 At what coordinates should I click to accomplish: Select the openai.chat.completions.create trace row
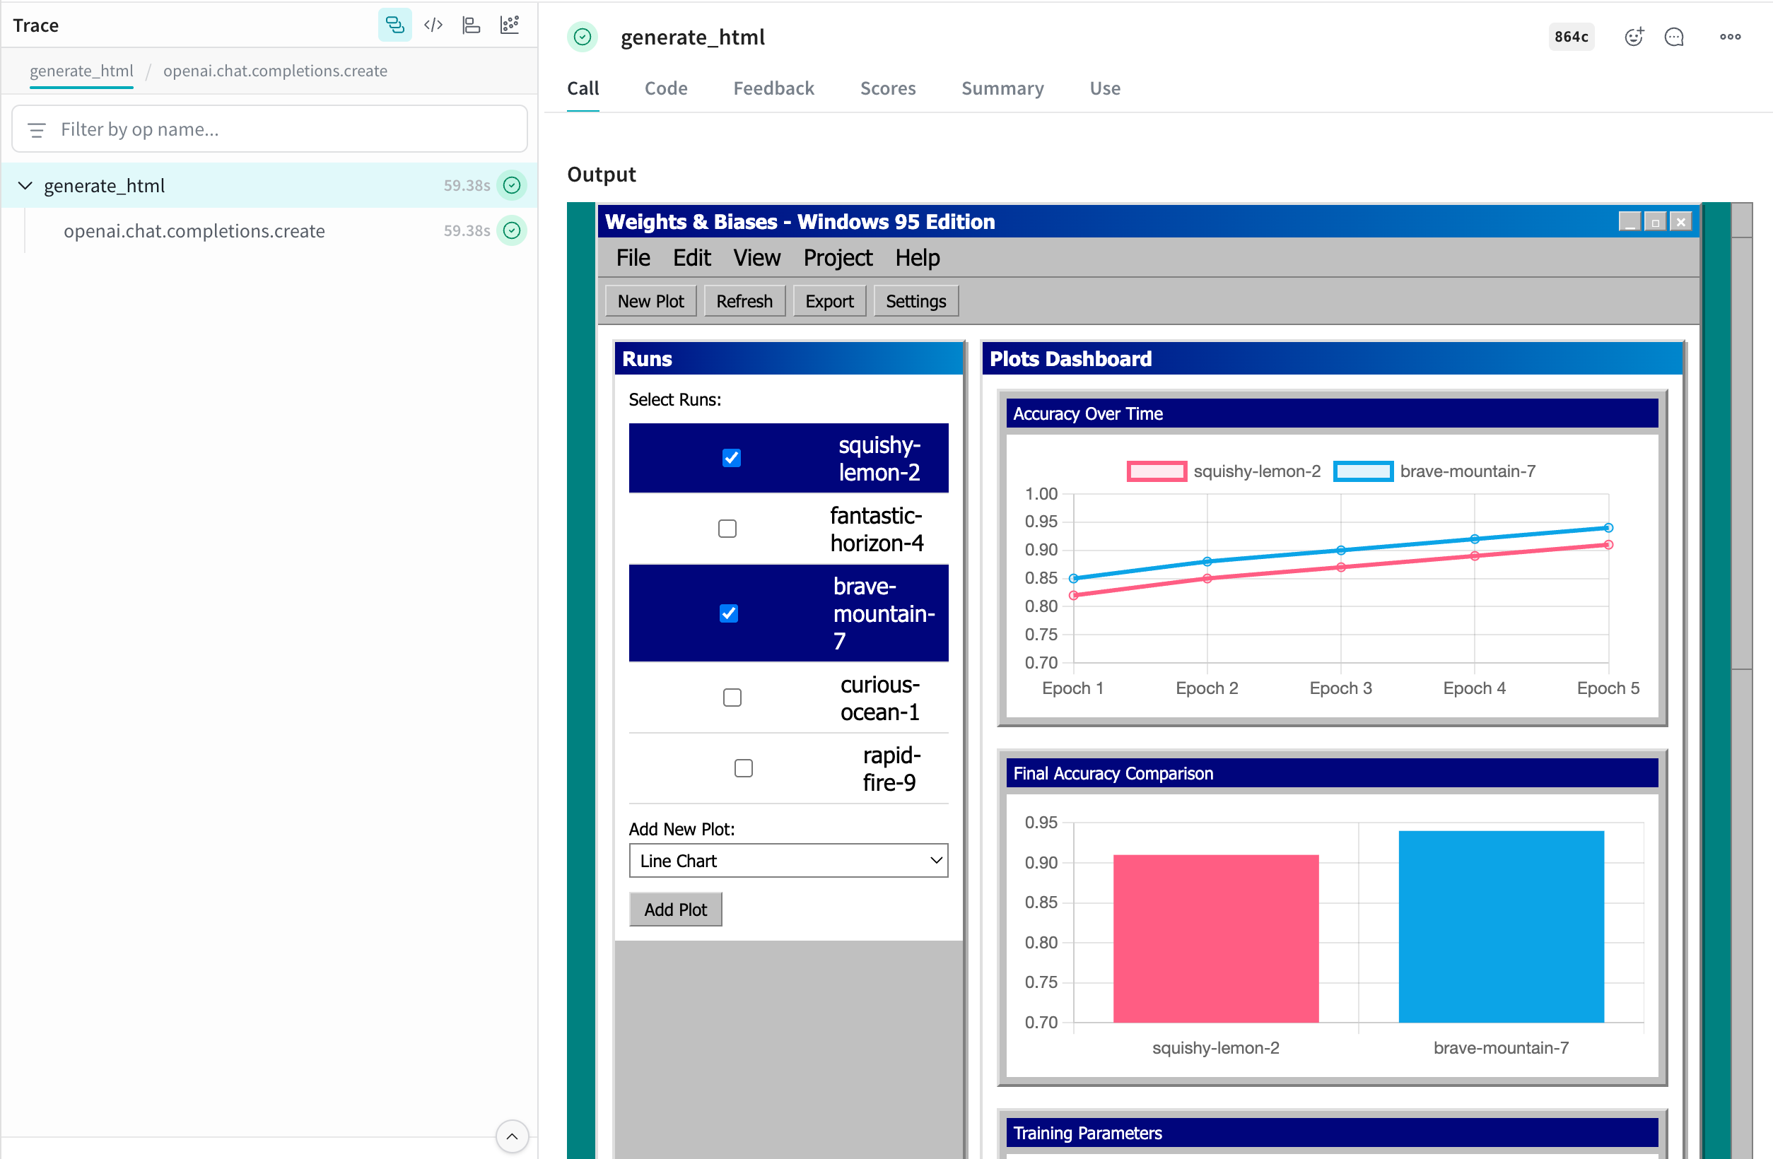tap(269, 231)
